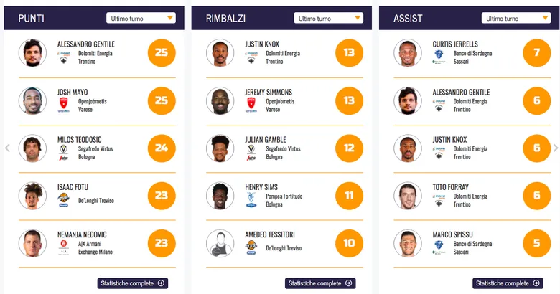The width and height of the screenshot is (560, 294).
Task: Open Justin Knox's name link in Rimbalzi
Action: tap(261, 44)
